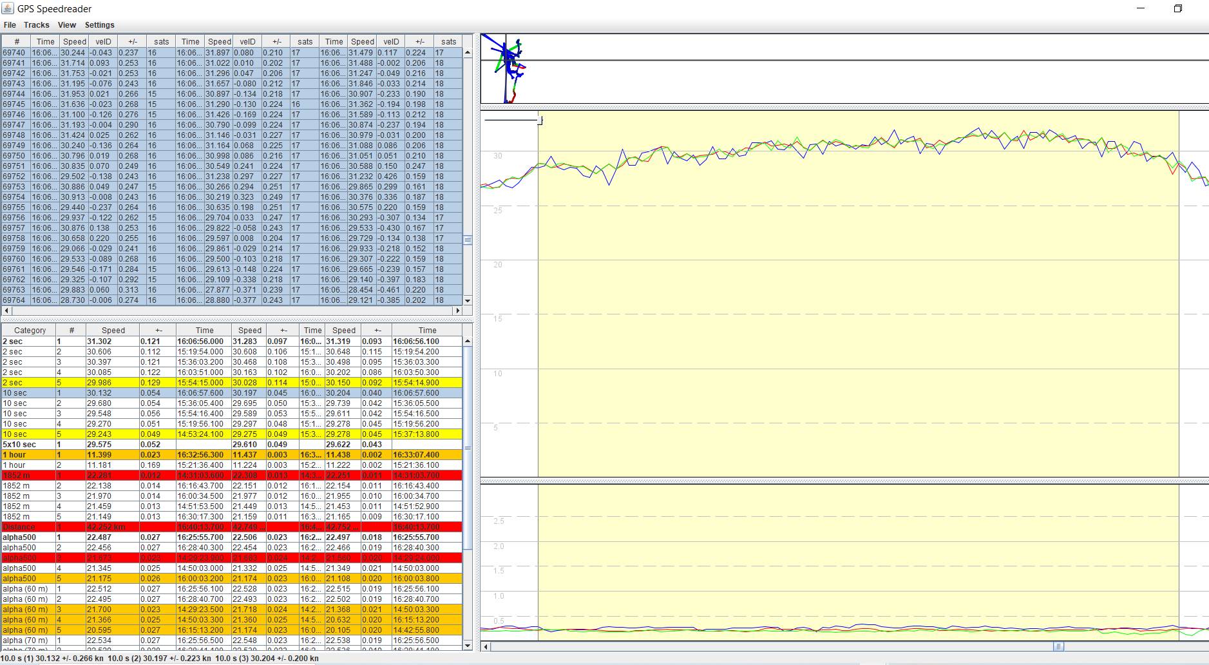
Task: Click the GPS track map preview
Action: tap(510, 68)
